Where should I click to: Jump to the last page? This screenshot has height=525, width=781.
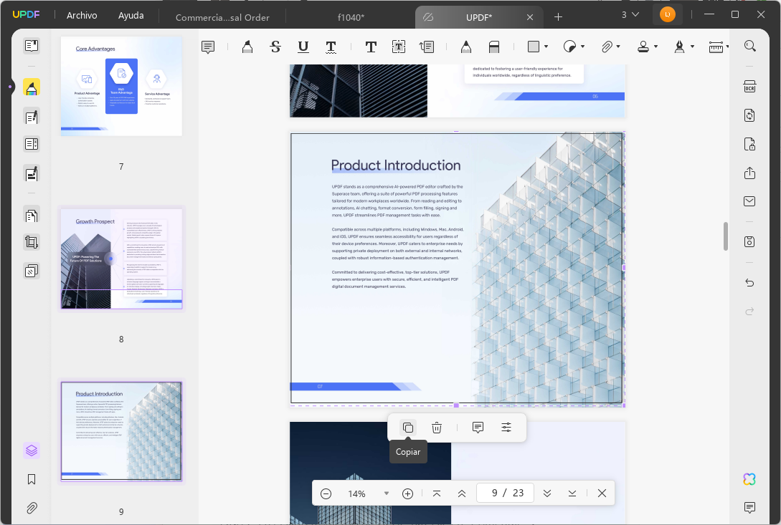[572, 493]
